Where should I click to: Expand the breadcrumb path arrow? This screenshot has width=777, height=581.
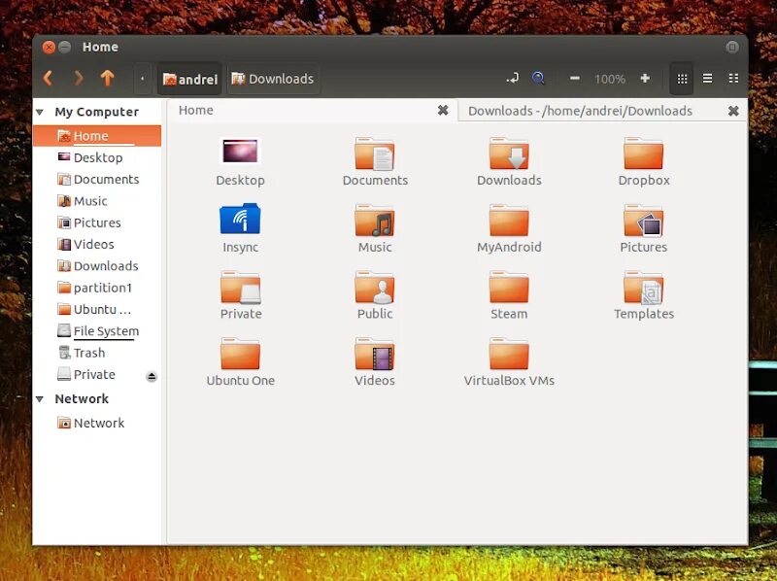pyautogui.click(x=142, y=79)
